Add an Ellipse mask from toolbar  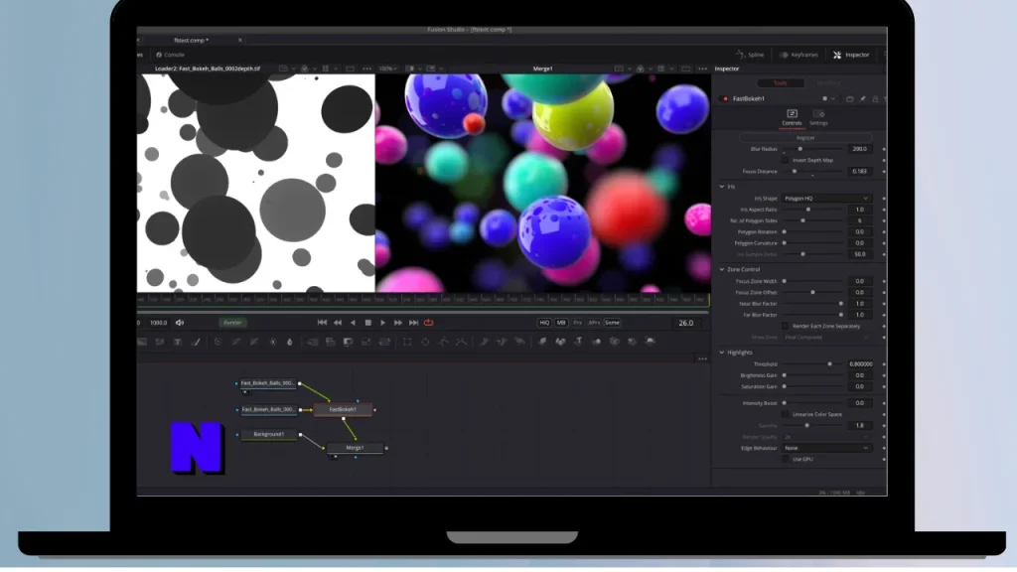(x=425, y=342)
